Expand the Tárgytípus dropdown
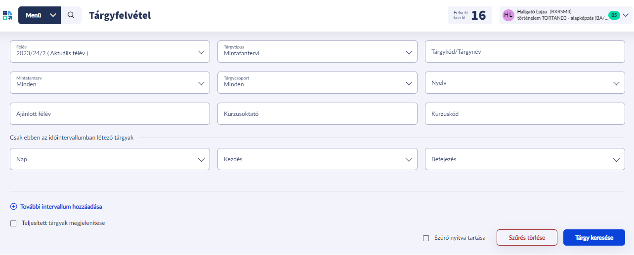634x255 pixels. 317,51
